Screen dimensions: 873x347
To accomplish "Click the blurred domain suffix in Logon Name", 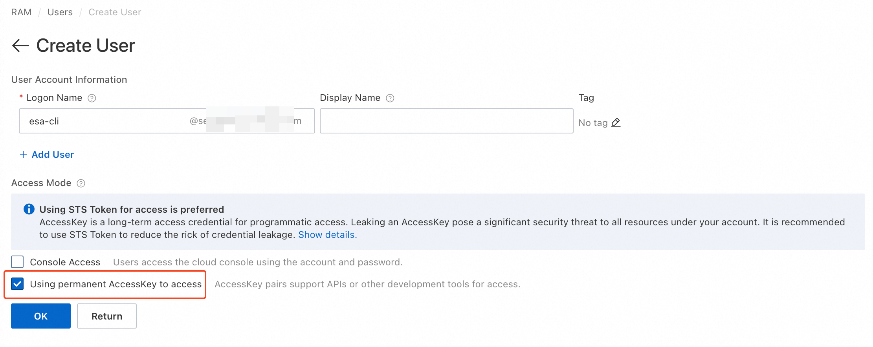I will click(x=248, y=121).
